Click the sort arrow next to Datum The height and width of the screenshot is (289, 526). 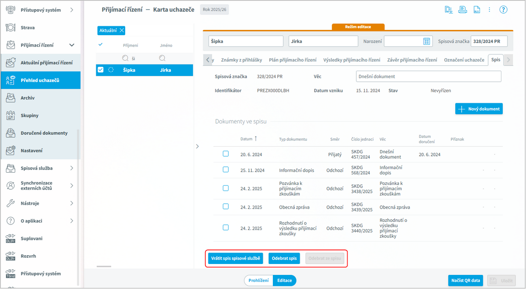(256, 138)
